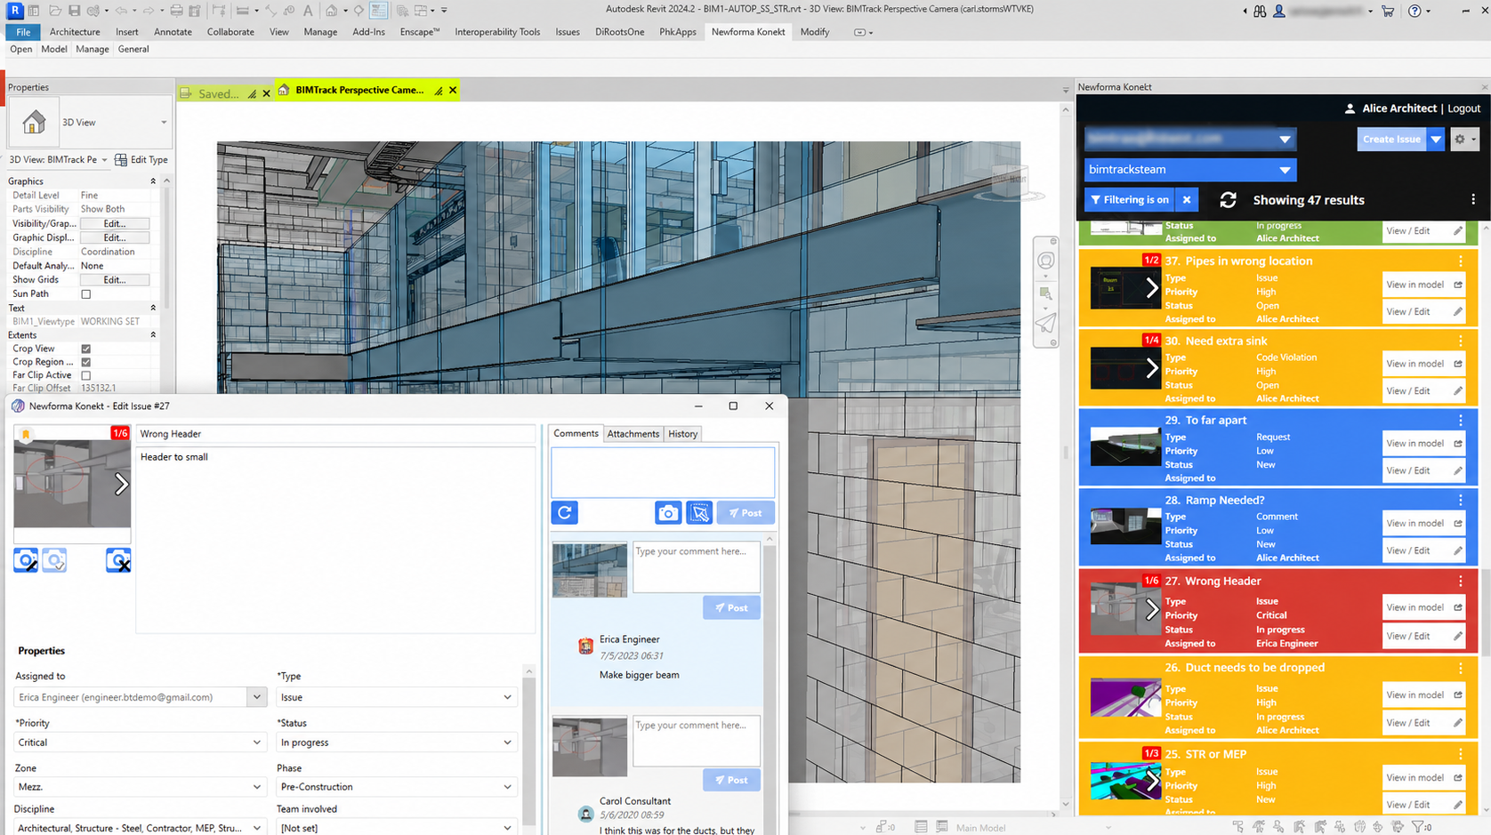Click the text tool A icon in quick access toolbar

[308, 11]
